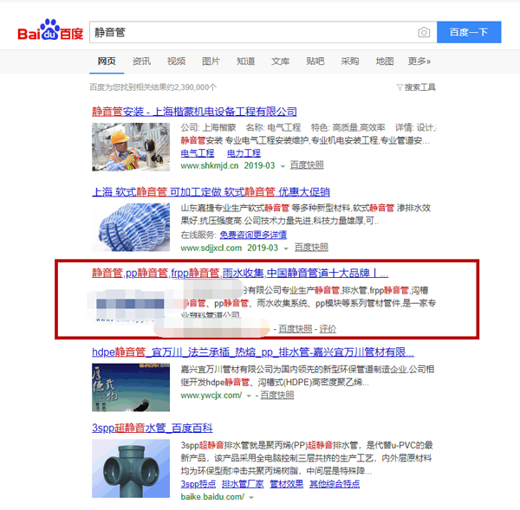520x510 pixels.
Task: Expand dropdown arrow beside www.ywcjx.com
Action: point(249,396)
